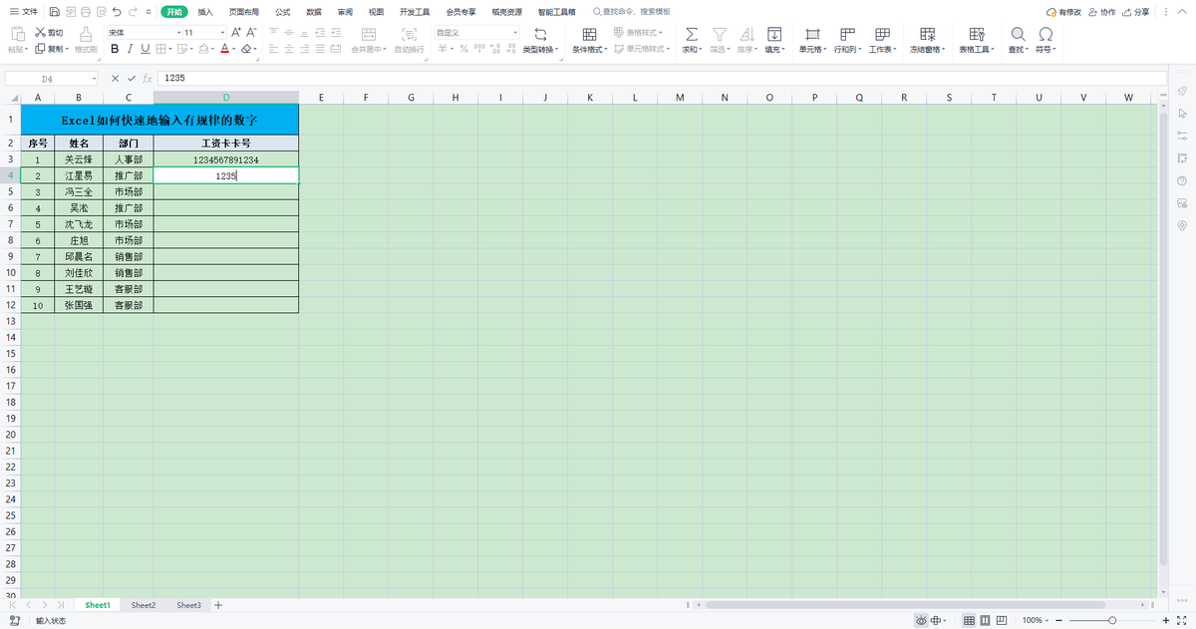Click the 复制 (Copy) button
The image size is (1196, 629).
[50, 49]
